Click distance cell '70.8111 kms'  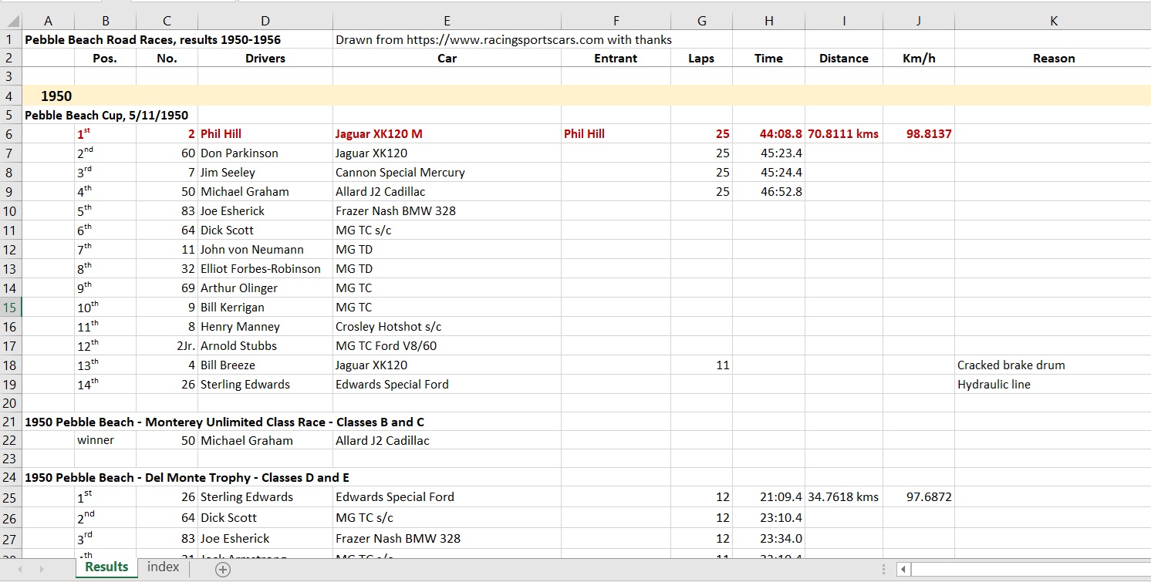pos(844,133)
